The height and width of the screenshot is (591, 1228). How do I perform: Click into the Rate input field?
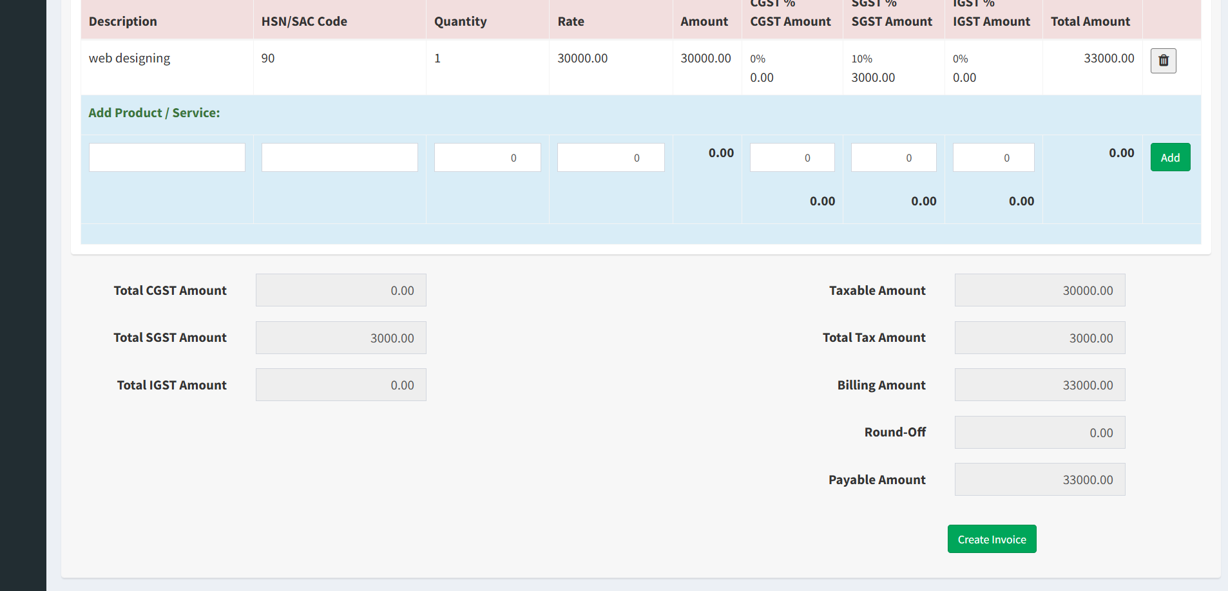coord(610,157)
